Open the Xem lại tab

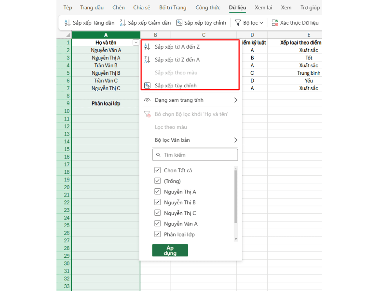[263, 7]
